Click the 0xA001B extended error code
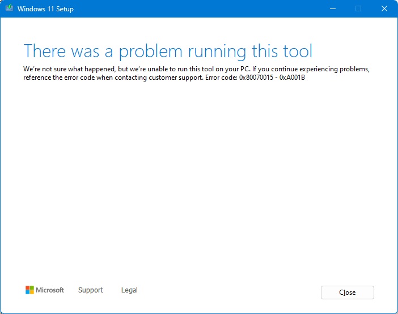The height and width of the screenshot is (314, 398). pyautogui.click(x=293, y=78)
